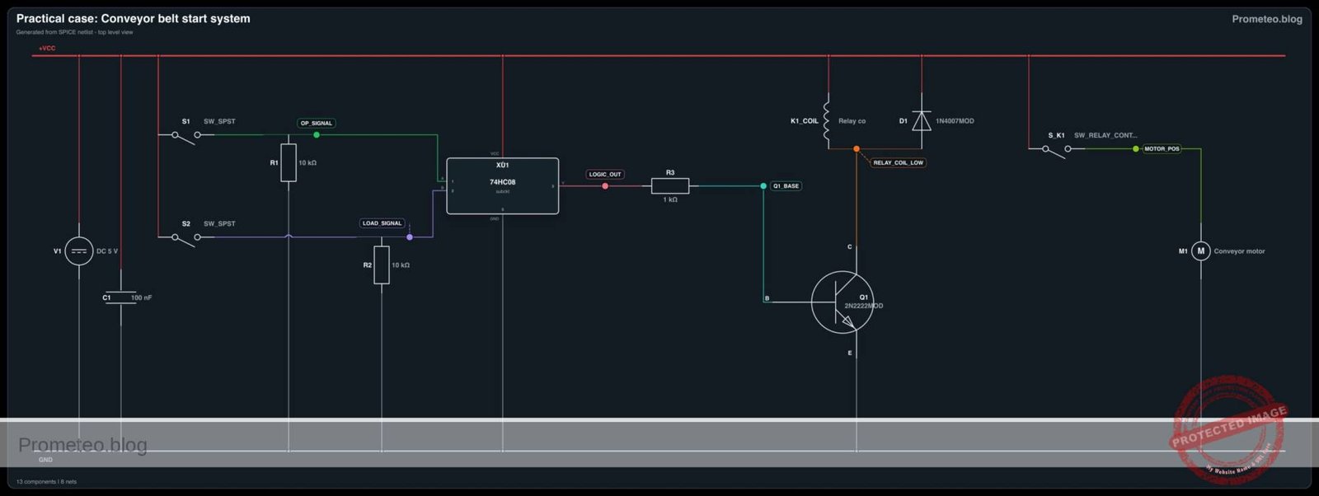Click the 2N2222MOD transistor model text
Viewport: 1319px width, 496px height.
click(863, 306)
